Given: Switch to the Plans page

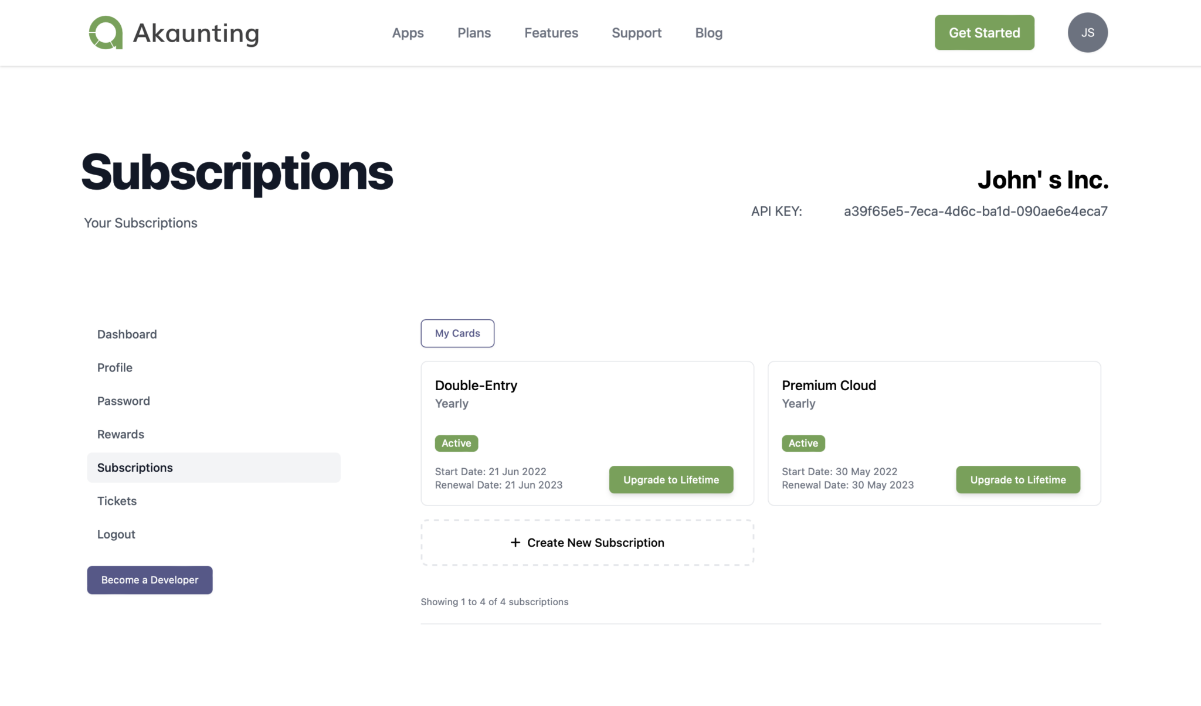Looking at the screenshot, I should tap(474, 33).
